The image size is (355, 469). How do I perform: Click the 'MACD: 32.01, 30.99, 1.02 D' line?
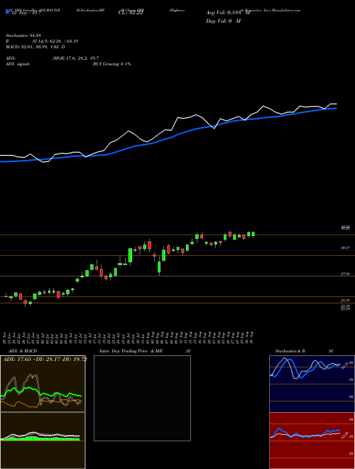35,47
